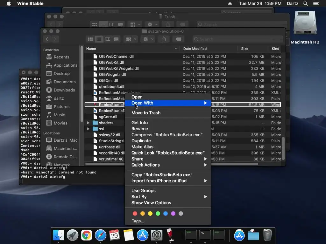Open Documents in Finder sidebar

coord(61,82)
